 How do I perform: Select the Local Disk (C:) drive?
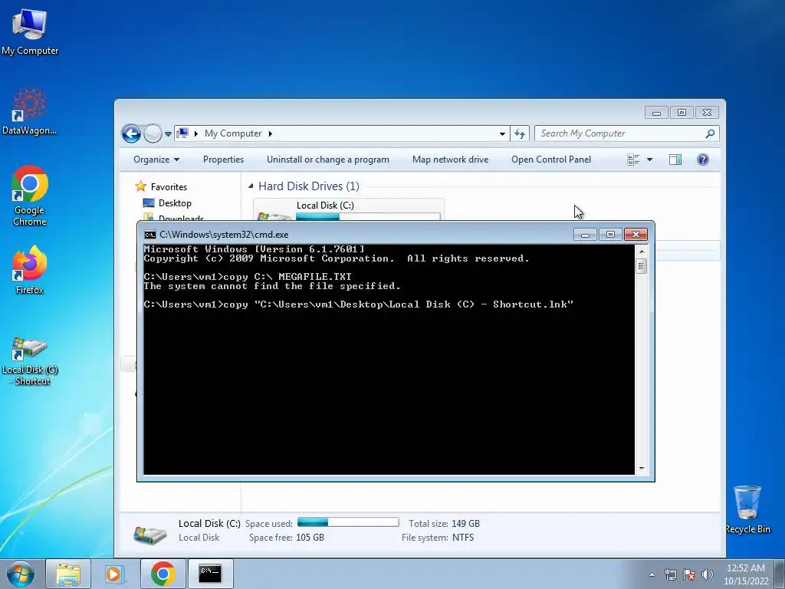pos(349,210)
